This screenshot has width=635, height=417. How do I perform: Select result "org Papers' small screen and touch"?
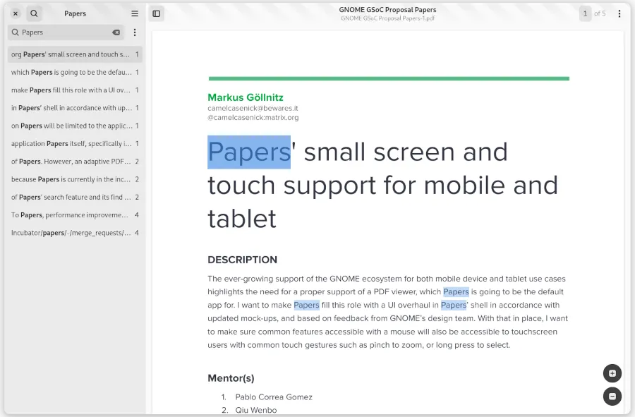pyautogui.click(x=75, y=54)
